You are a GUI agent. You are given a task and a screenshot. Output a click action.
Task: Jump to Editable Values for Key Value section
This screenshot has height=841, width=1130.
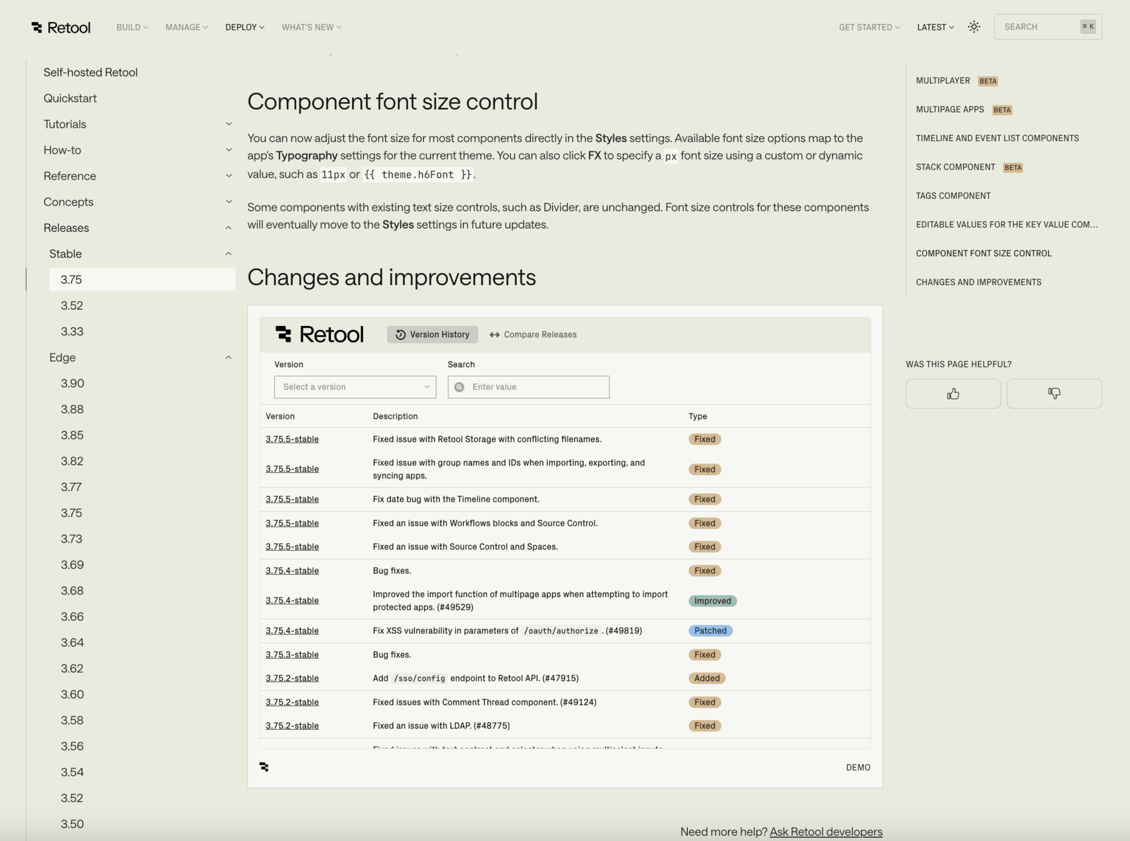1007,224
